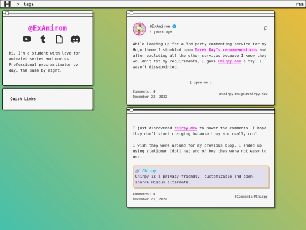Click the @ExAniron profile heading
This screenshot has width=306, height=230.
point(48,28)
